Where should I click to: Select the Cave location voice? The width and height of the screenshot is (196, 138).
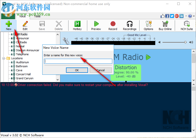[19, 70]
